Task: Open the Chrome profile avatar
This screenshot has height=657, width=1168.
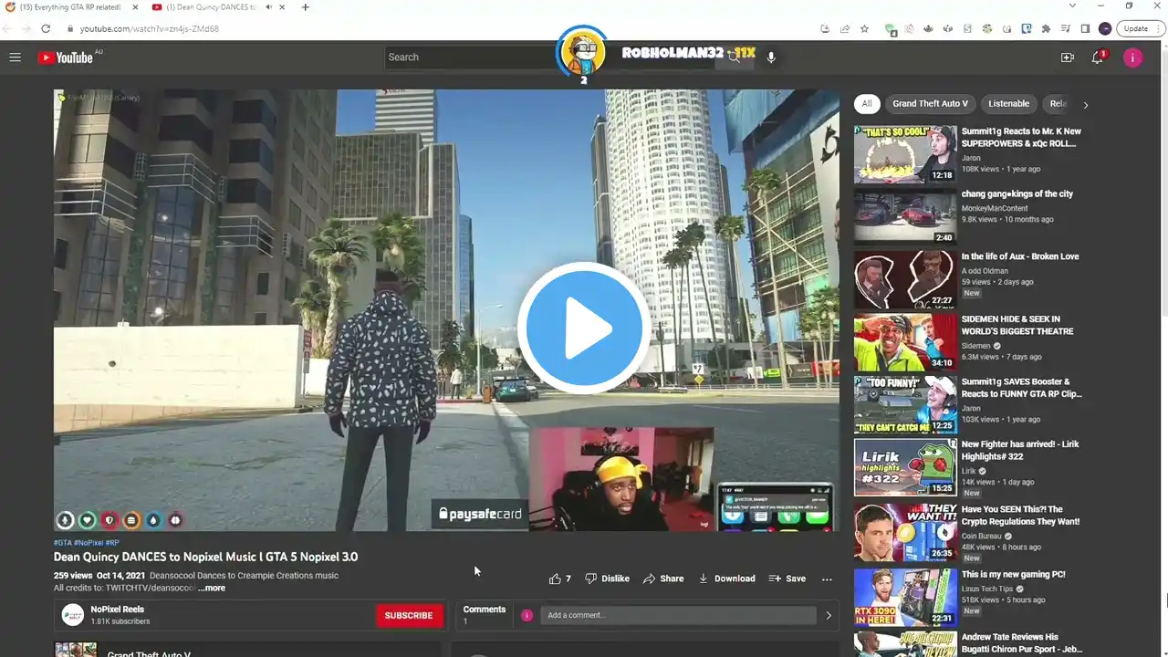Action: 1105,28
